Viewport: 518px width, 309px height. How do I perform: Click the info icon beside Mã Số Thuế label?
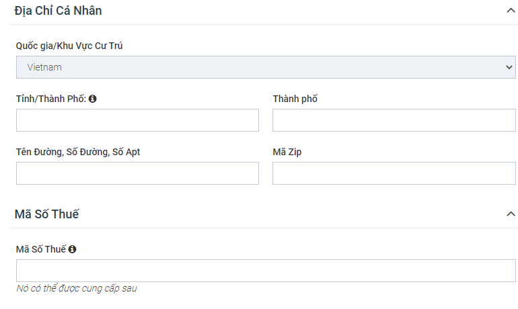click(73, 249)
